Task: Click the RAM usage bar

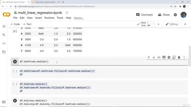Action: [x=151, y=23]
